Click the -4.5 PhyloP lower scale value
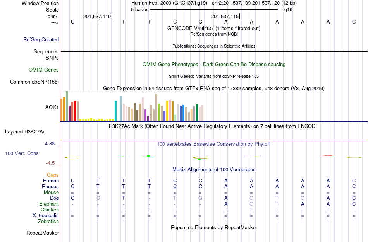 (x=50, y=163)
